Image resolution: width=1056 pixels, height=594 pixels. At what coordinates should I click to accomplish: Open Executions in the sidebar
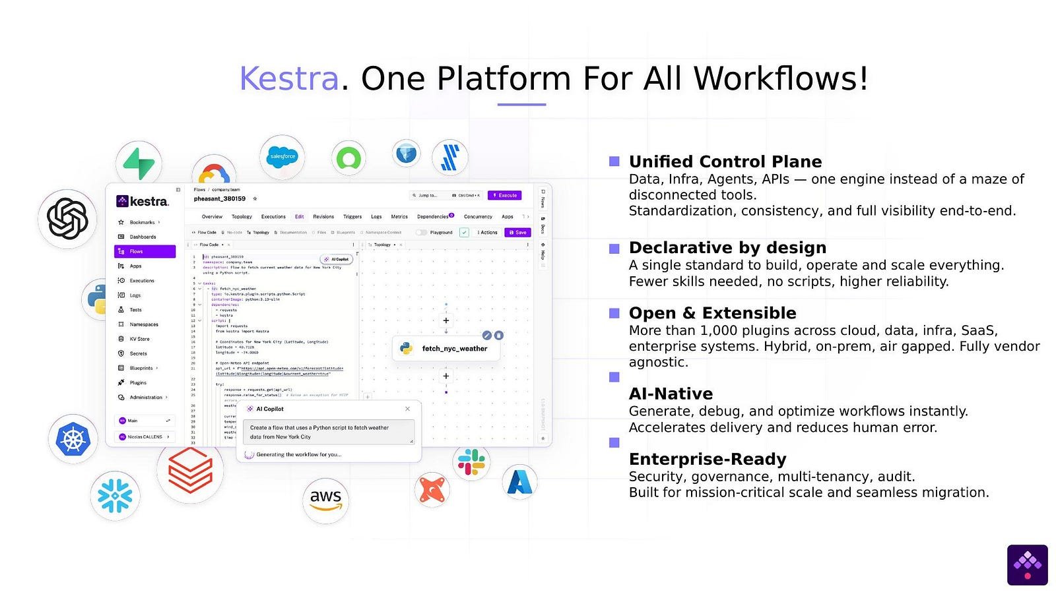click(142, 281)
